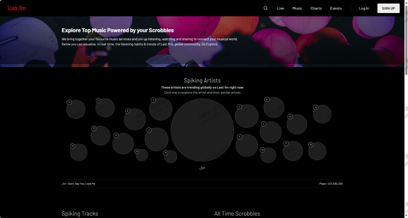Click the Log In link
The height and width of the screenshot is (218, 408).
[x=364, y=8]
